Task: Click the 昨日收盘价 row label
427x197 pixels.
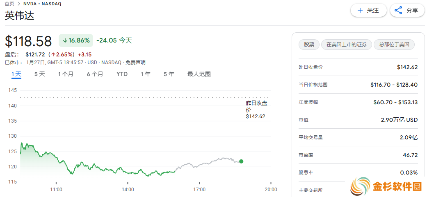Action: 311,67
